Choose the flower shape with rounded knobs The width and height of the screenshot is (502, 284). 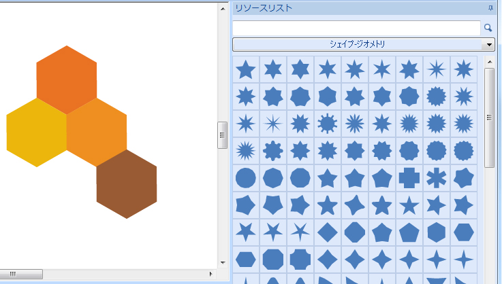coord(272,150)
